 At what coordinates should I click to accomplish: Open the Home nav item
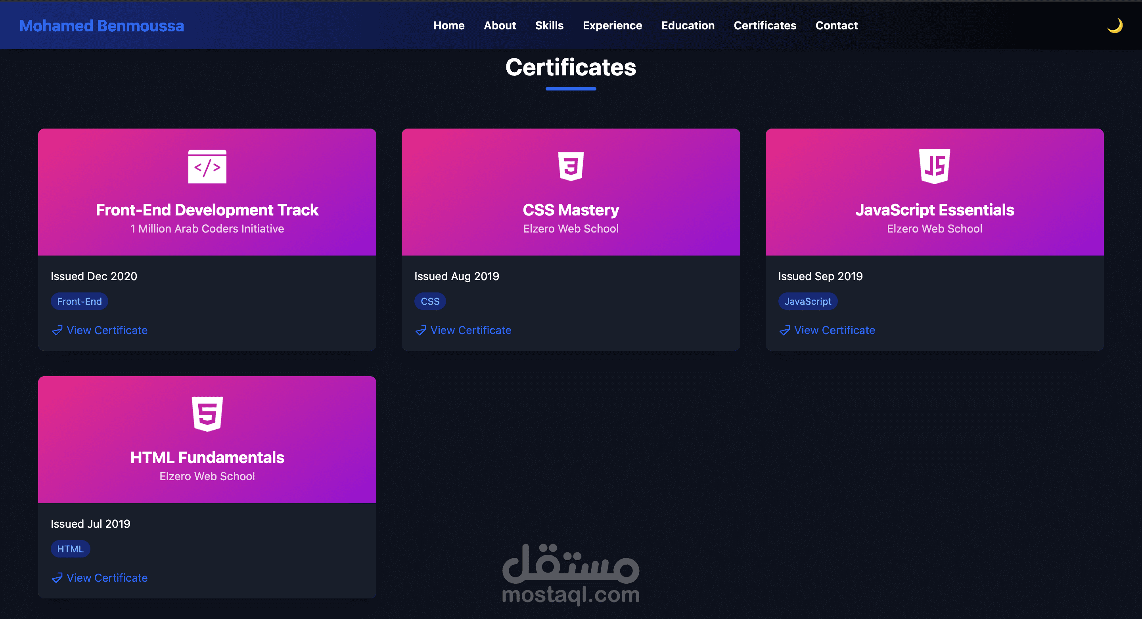[448, 25]
